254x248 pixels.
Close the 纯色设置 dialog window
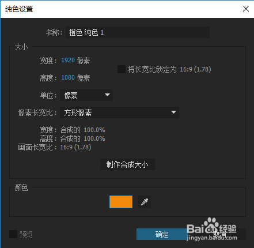[246, 9]
